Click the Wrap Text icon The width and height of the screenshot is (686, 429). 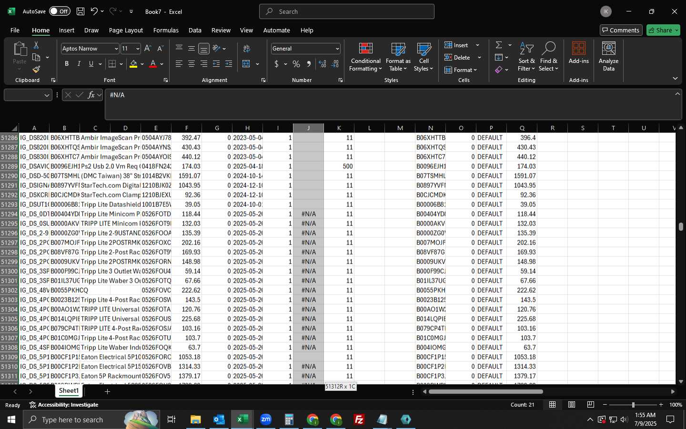click(x=247, y=48)
